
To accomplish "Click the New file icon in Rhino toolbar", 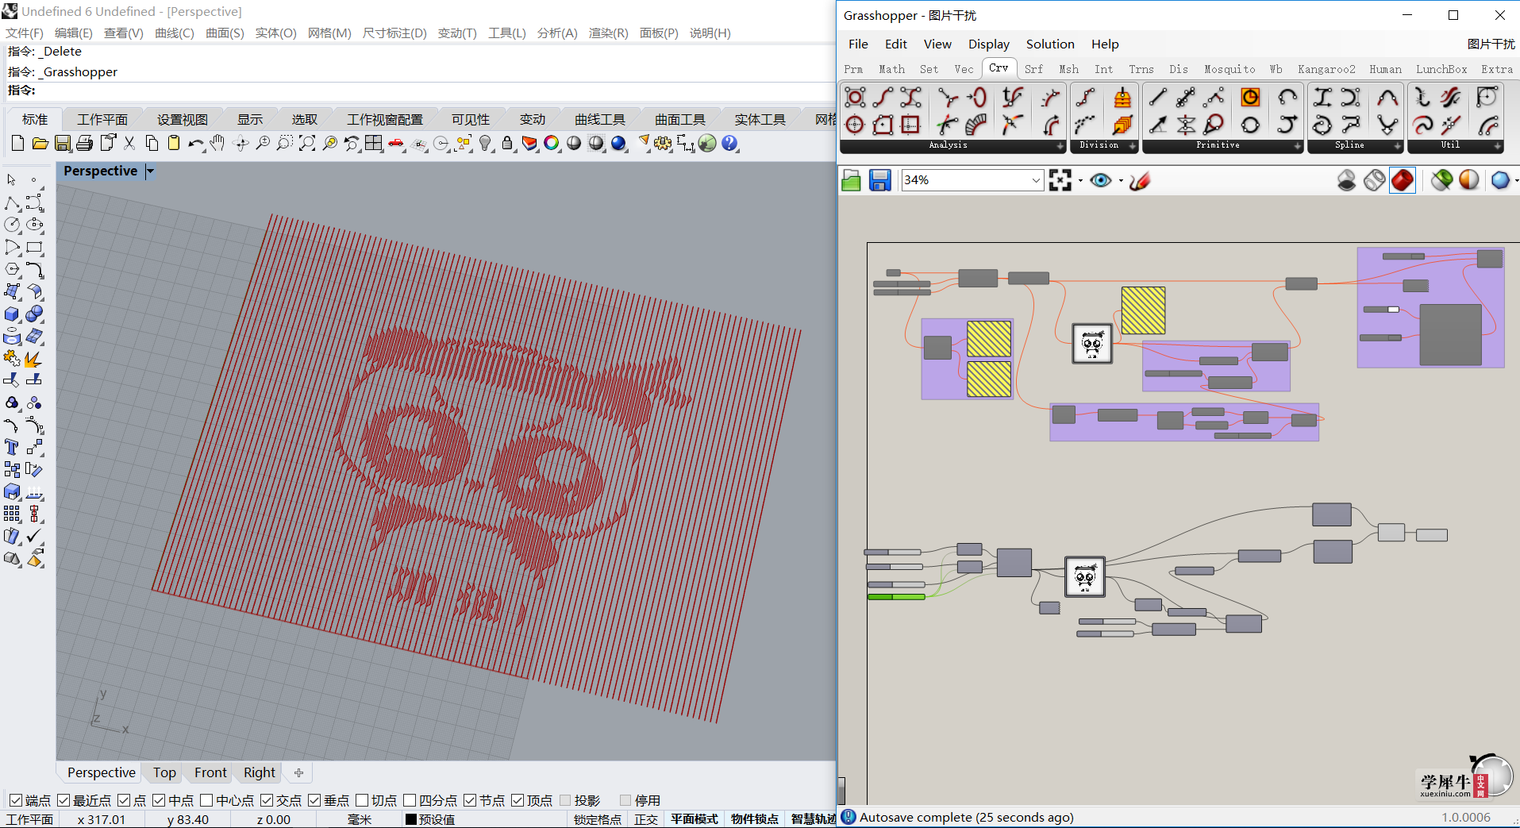I will (x=17, y=143).
